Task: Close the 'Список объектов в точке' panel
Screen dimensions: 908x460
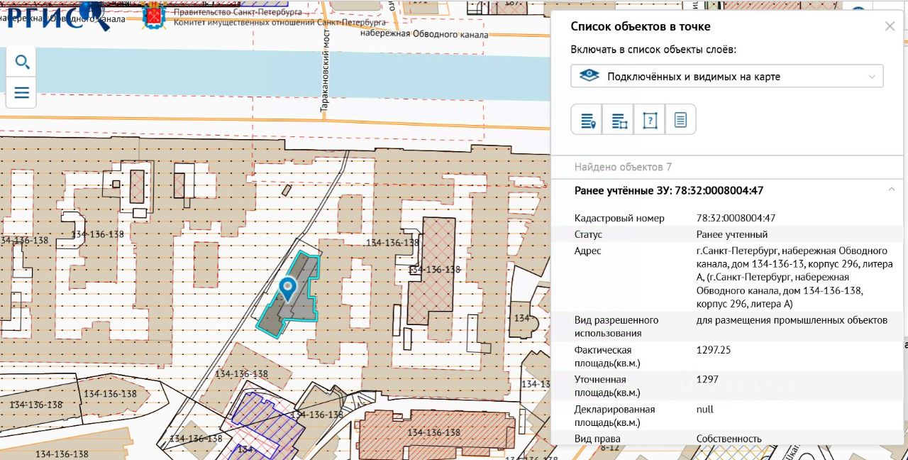Action: click(x=890, y=26)
